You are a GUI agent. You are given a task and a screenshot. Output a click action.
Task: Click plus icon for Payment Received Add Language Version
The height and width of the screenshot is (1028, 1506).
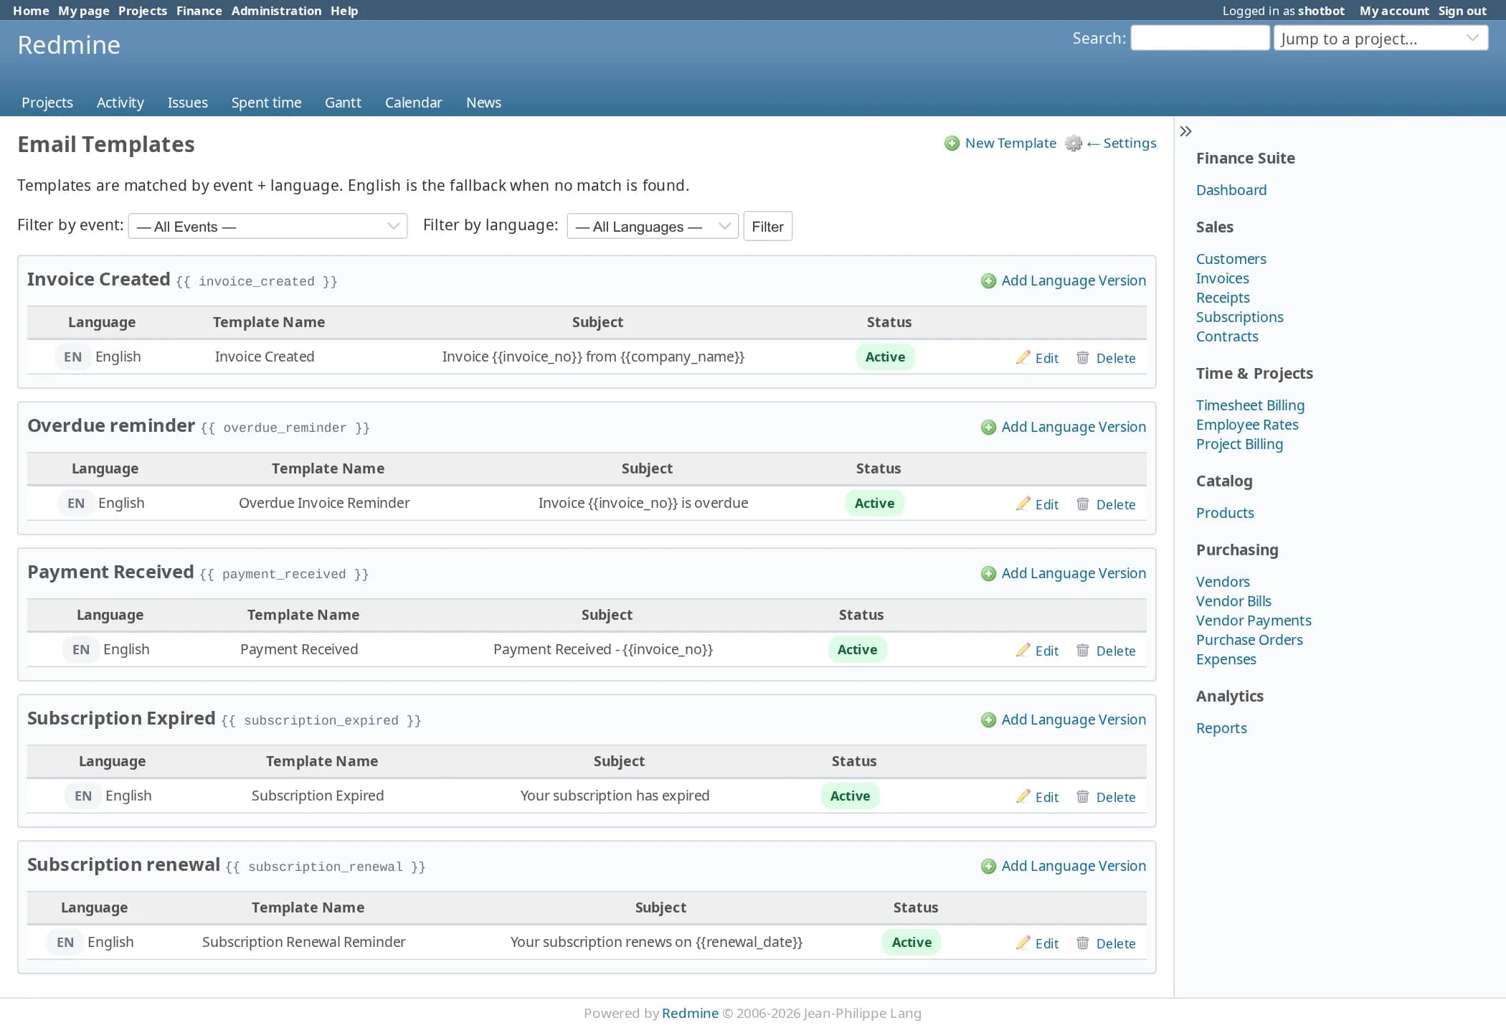pyautogui.click(x=988, y=574)
